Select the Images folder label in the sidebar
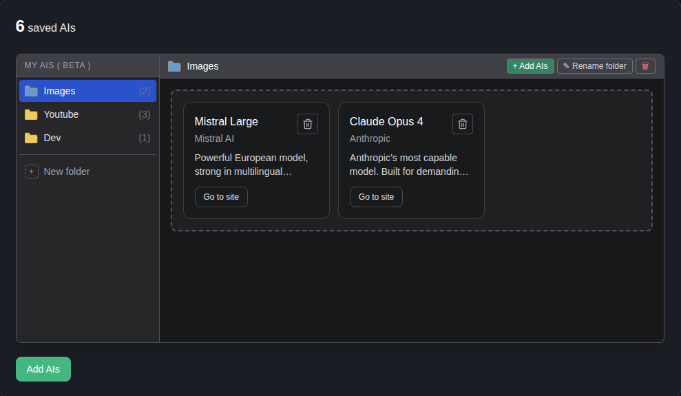This screenshot has width=681, height=396. [59, 91]
